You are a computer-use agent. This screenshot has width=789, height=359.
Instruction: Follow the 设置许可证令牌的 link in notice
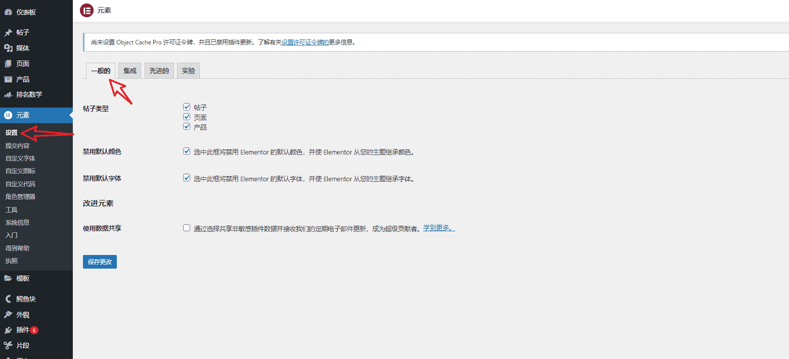[305, 42]
